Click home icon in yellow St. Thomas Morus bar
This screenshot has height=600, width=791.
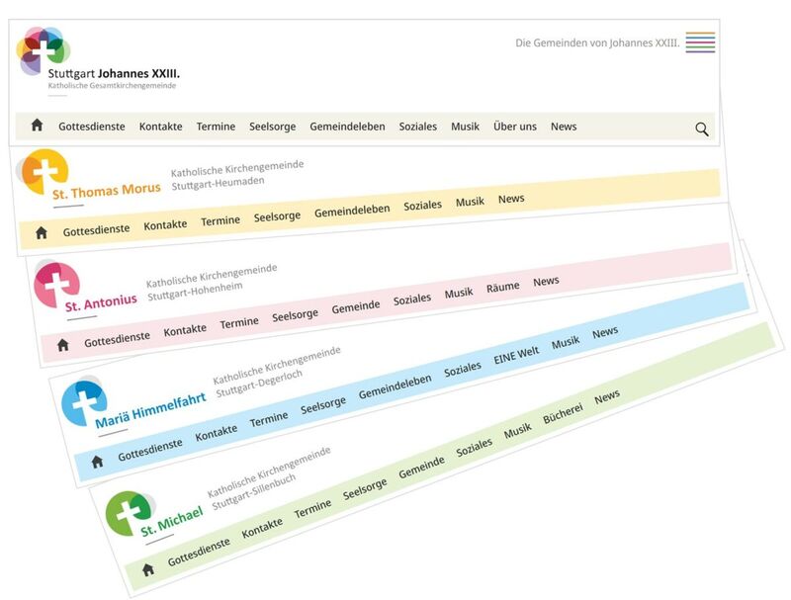tap(42, 233)
